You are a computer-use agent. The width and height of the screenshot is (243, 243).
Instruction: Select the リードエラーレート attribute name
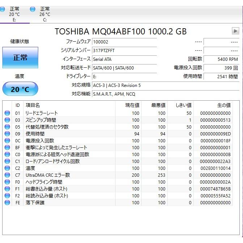click(x=42, y=113)
